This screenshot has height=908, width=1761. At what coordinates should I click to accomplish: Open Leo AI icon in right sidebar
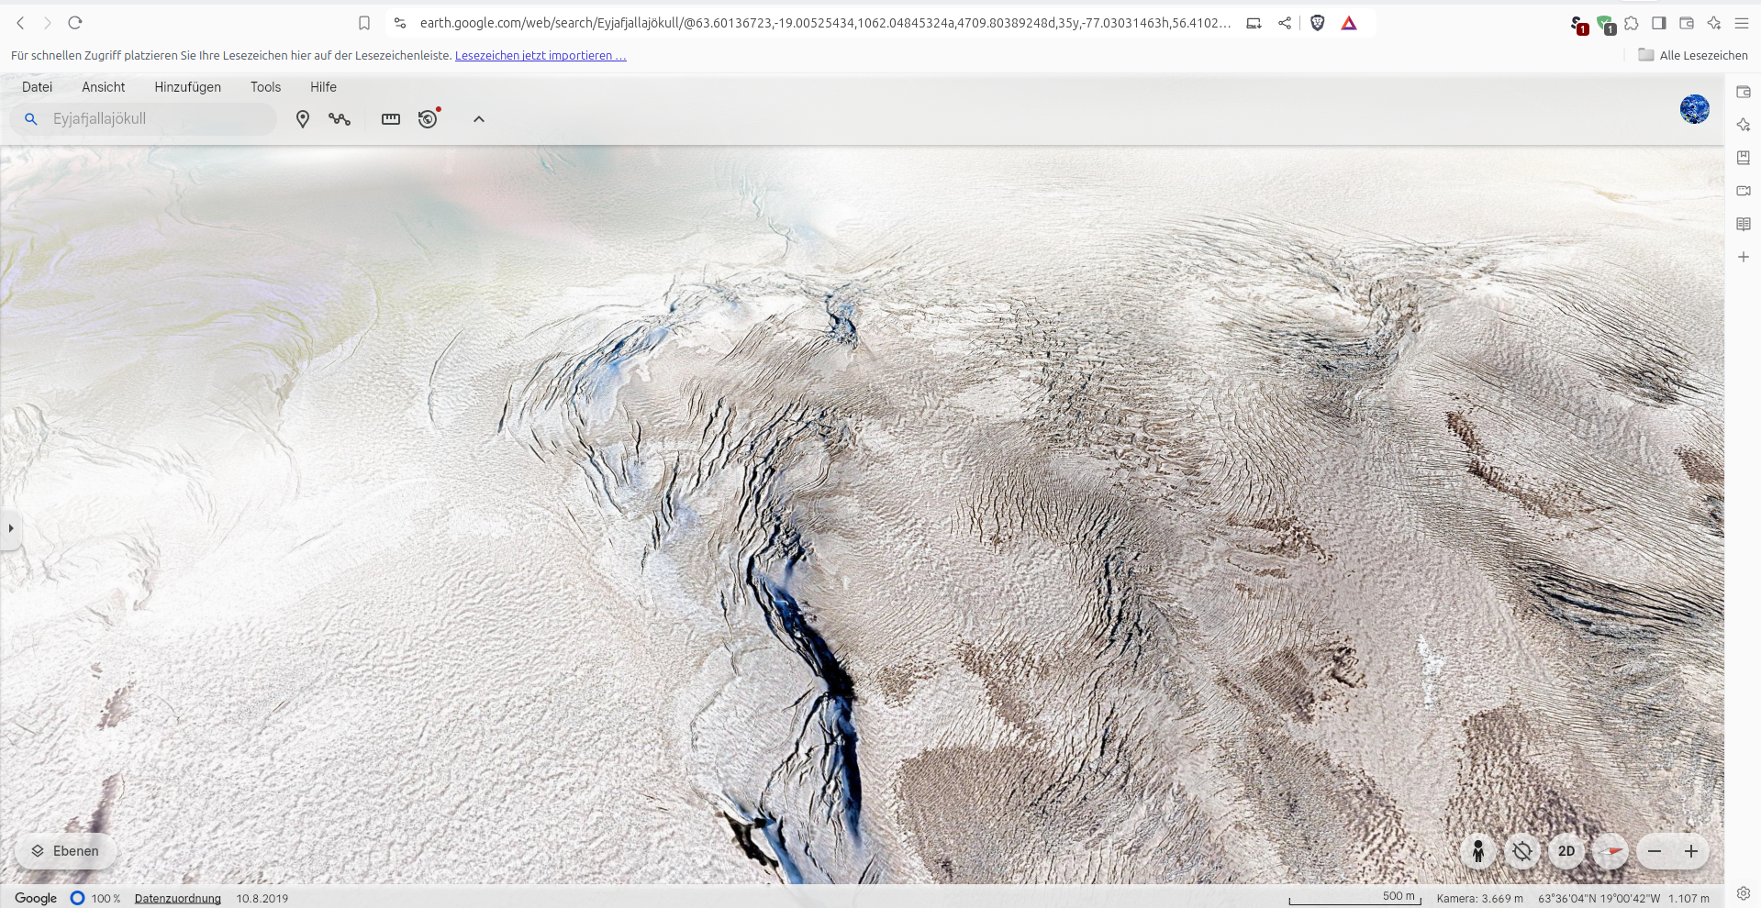(1744, 125)
